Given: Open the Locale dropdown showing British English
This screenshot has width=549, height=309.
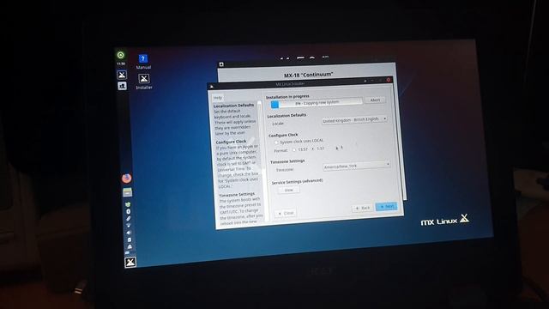Looking at the screenshot, I should click(354, 119).
